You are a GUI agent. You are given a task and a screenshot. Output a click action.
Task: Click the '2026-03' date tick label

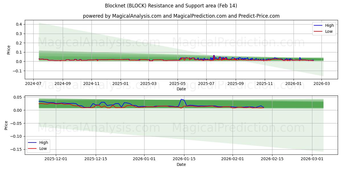321,84
